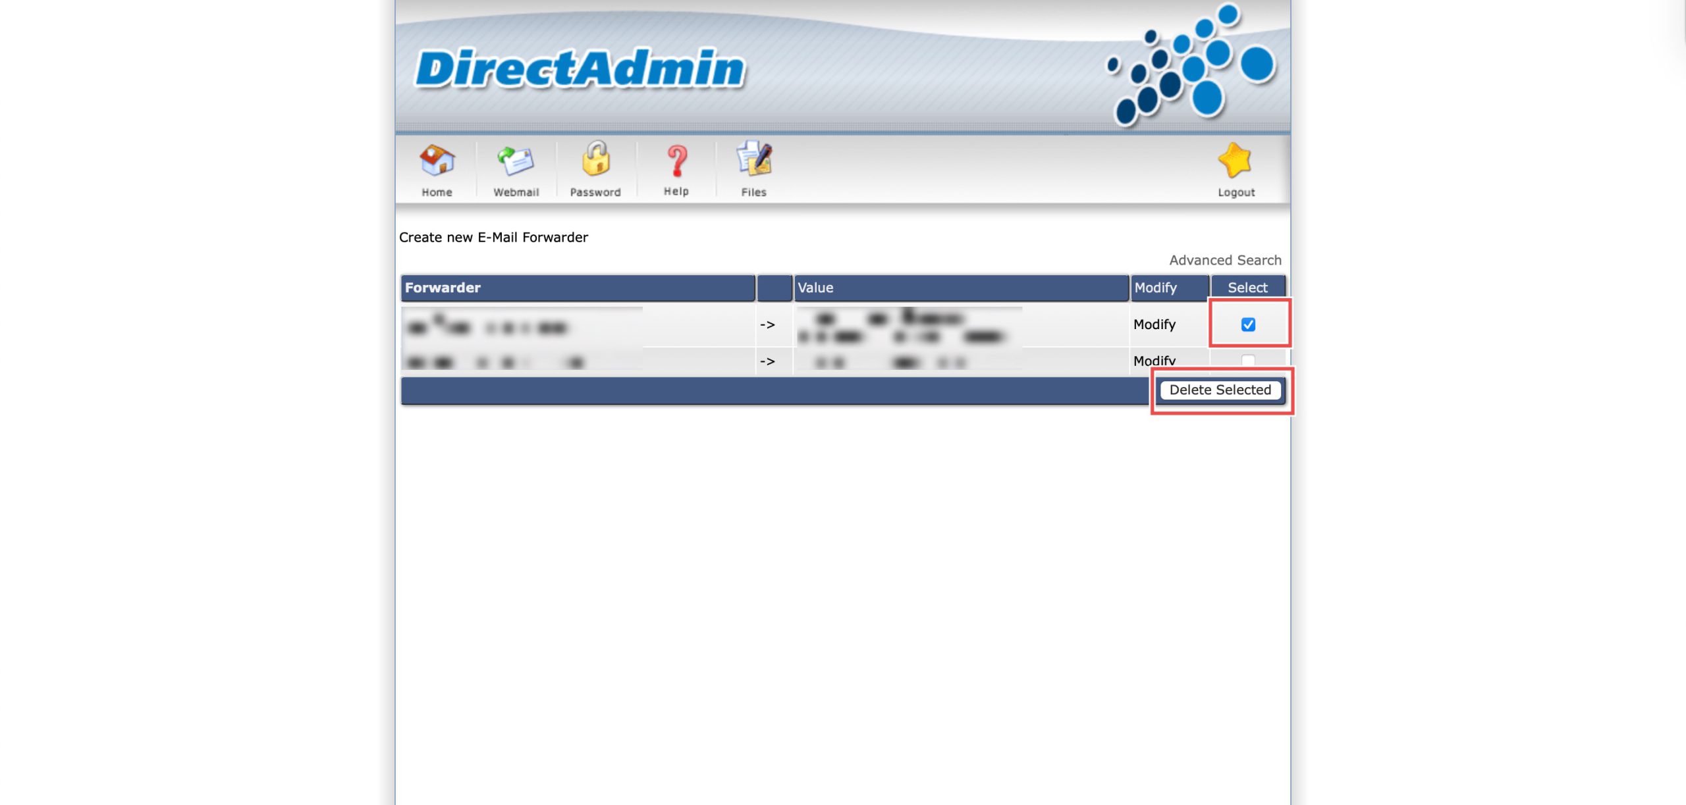Open the Webmail envelope icon
The image size is (1686, 805).
pos(516,160)
